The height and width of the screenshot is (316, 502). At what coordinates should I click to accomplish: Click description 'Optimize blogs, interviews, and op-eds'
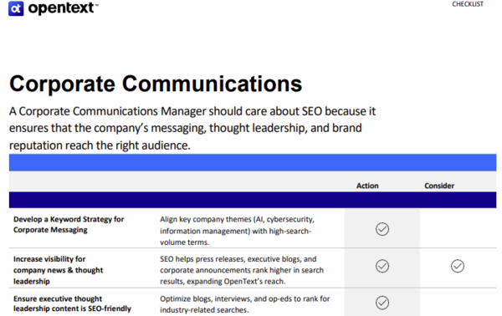pos(244,304)
